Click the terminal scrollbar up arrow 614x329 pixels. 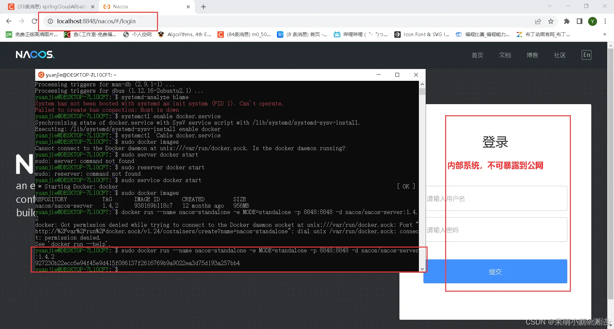click(x=422, y=85)
